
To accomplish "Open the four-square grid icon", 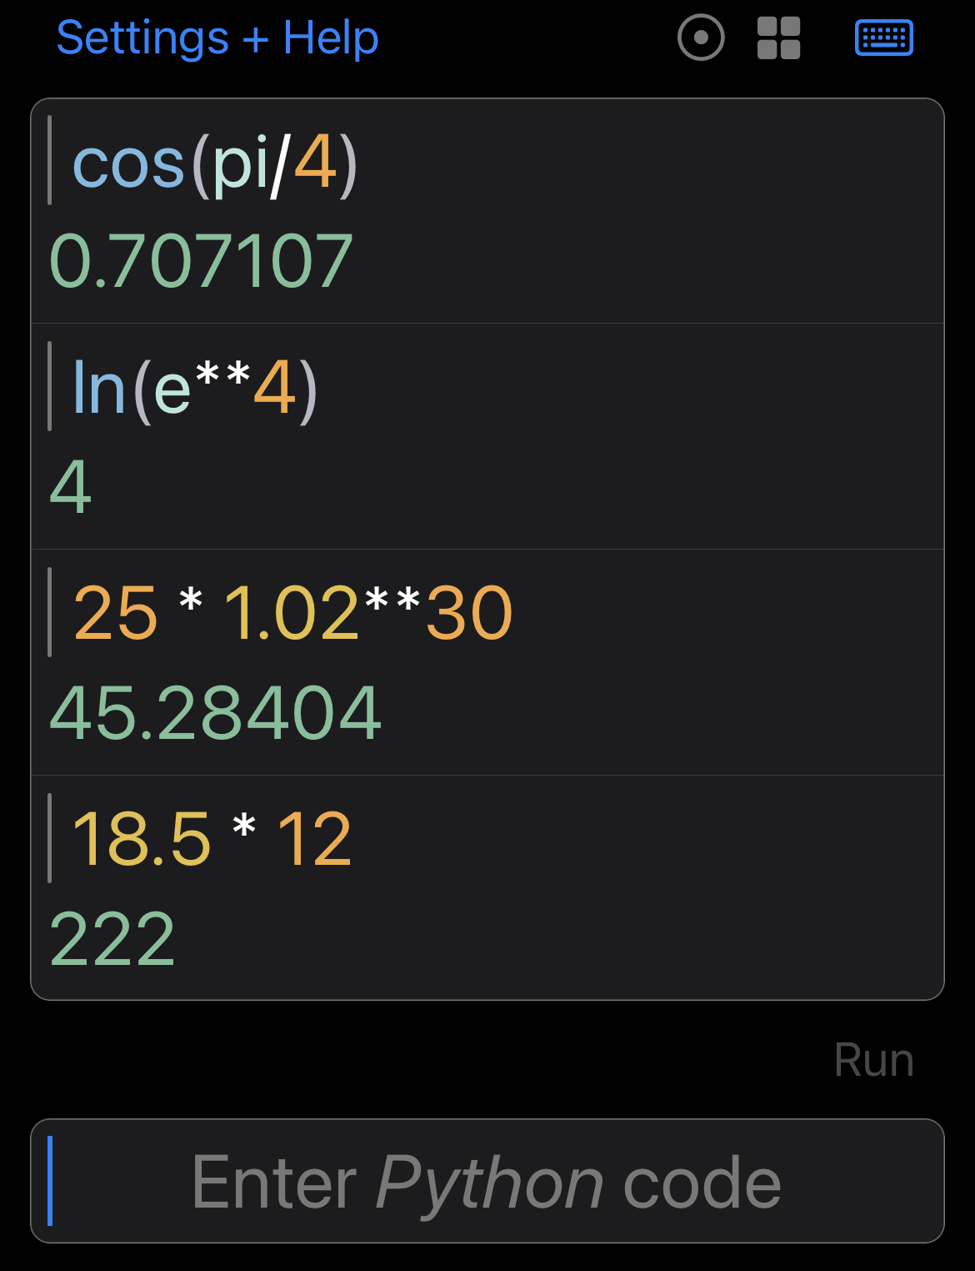I will [778, 38].
